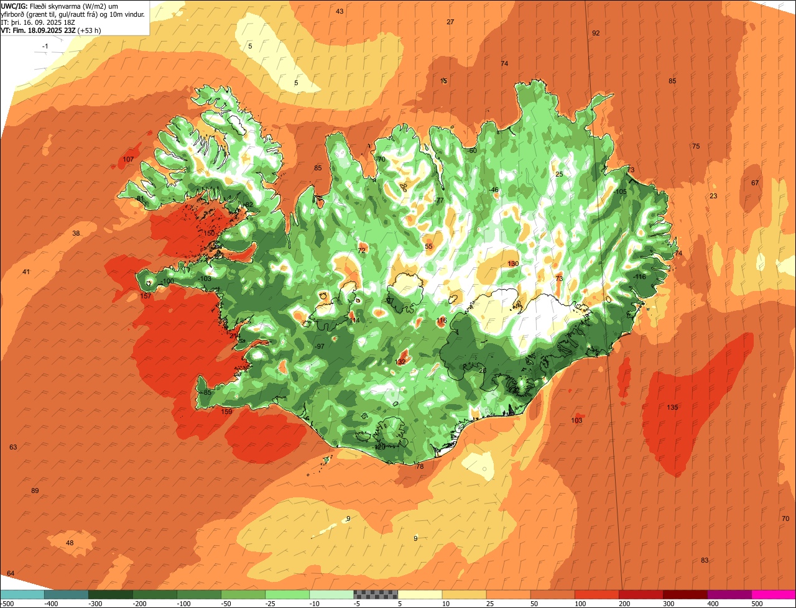The height and width of the screenshot is (608, 796).
Task: Click the flux value '55' on the map
Action: point(428,246)
